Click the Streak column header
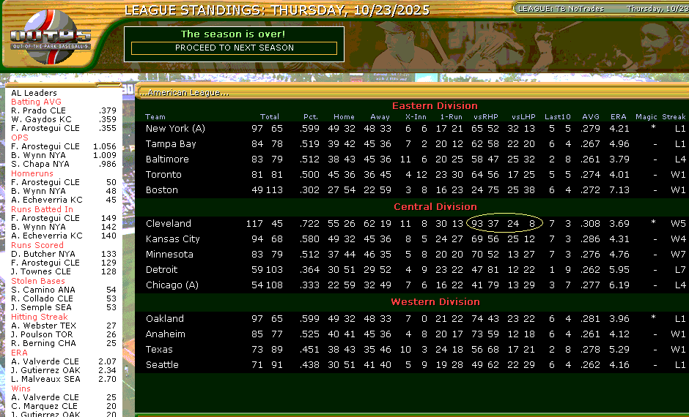This screenshot has width=689, height=417. (674, 117)
